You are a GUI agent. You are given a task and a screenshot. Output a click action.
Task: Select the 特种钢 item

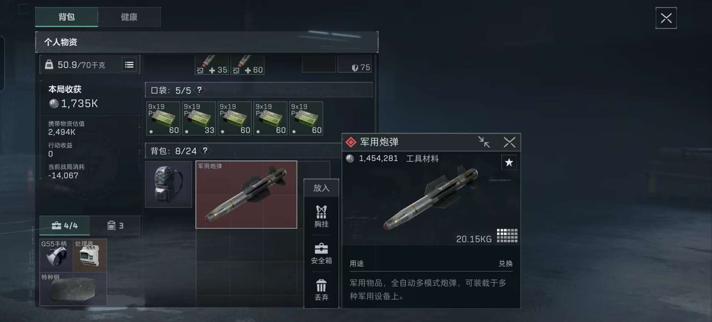73,289
